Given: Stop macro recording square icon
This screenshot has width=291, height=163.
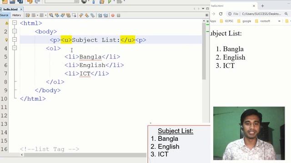Looking at the screenshot, I should (118, 15).
